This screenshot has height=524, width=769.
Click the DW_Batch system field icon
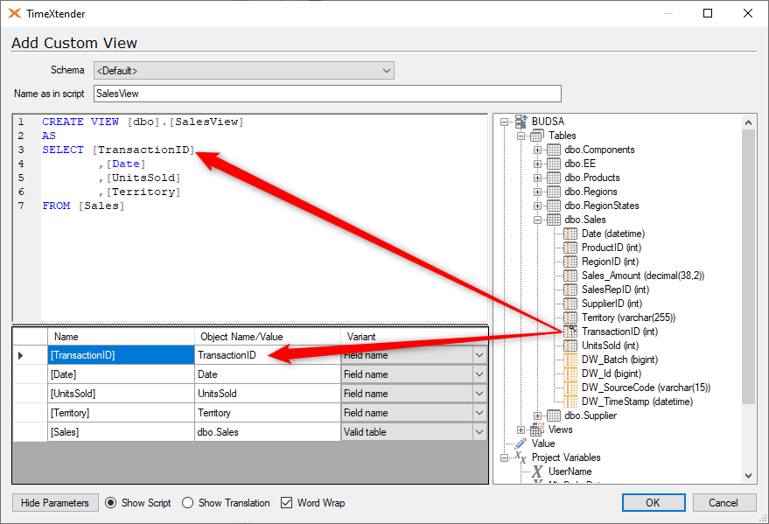pos(570,360)
